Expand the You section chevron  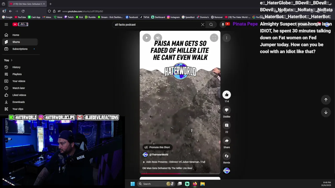(x=12, y=60)
